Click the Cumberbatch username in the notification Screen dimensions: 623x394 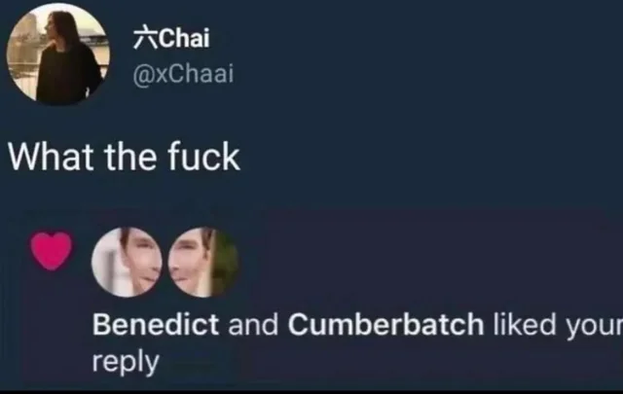pos(385,325)
